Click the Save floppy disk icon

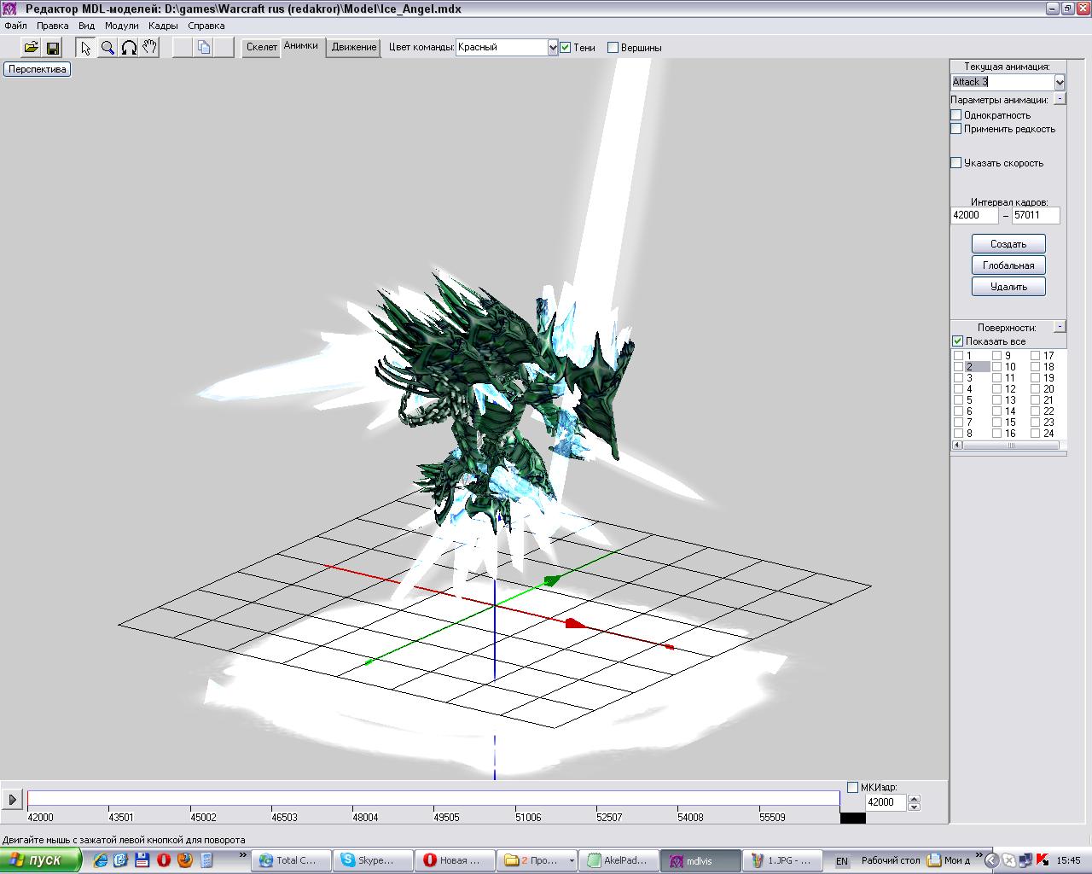[52, 48]
